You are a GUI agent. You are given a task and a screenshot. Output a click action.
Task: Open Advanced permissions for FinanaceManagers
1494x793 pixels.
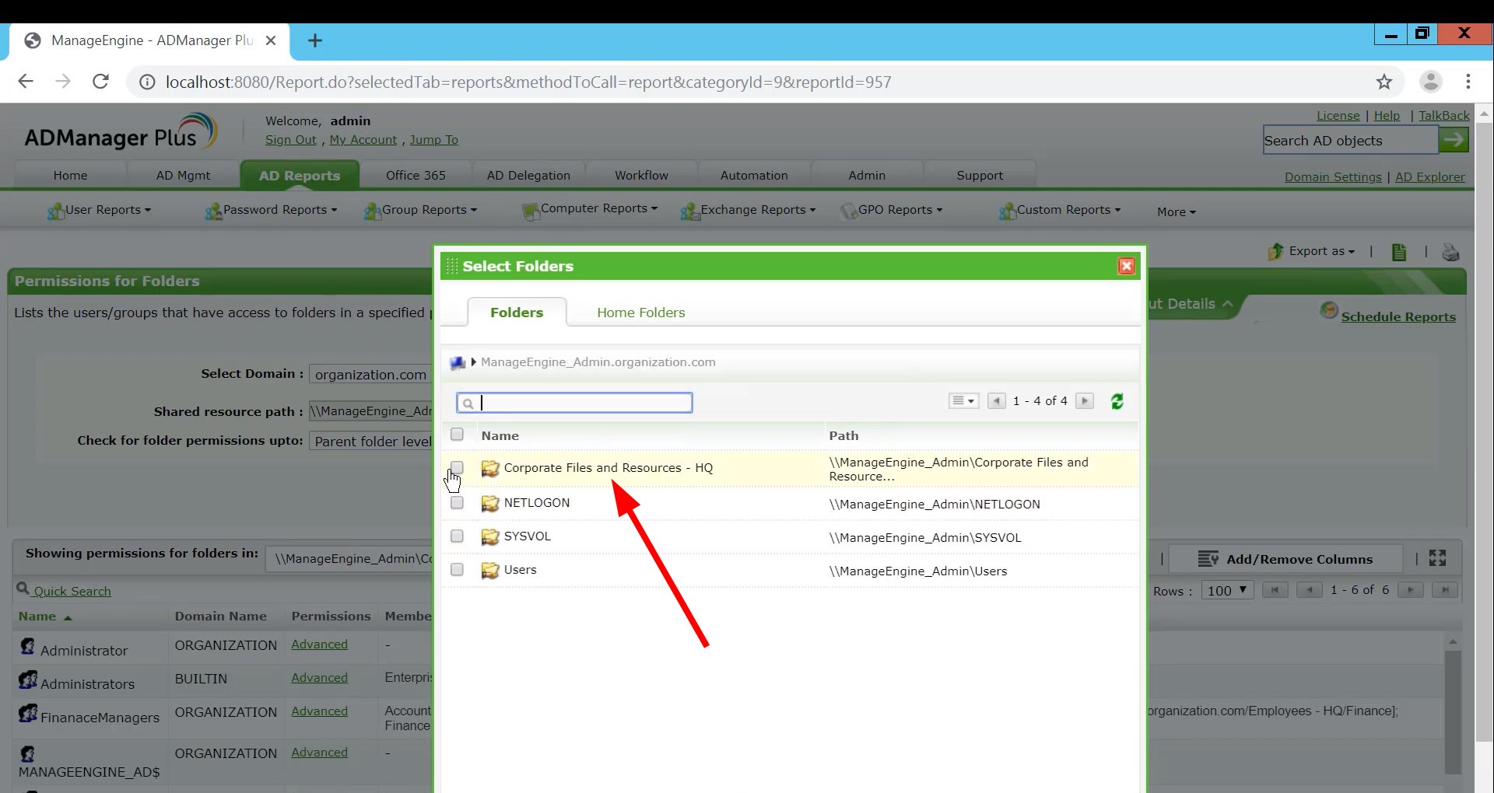(x=319, y=711)
